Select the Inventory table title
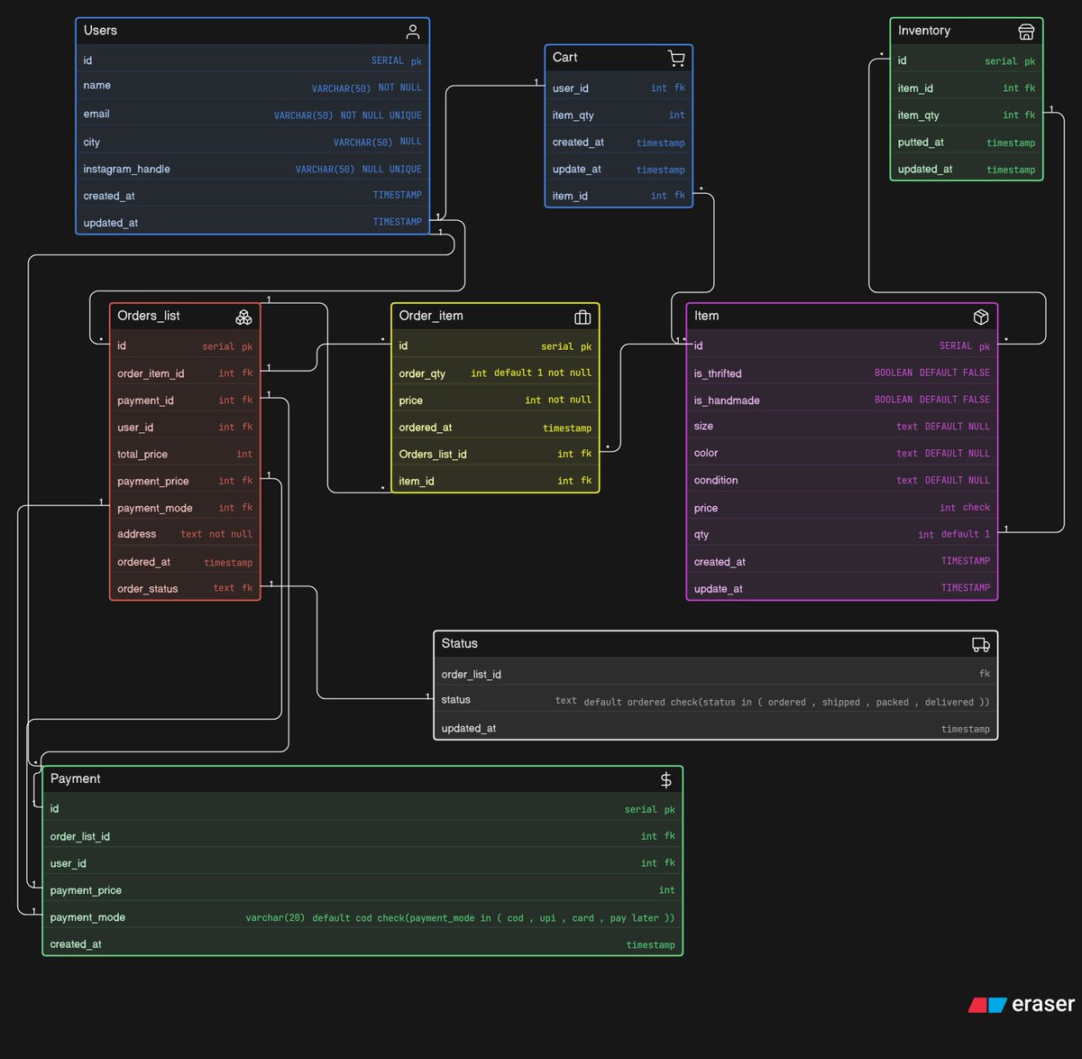 point(924,31)
